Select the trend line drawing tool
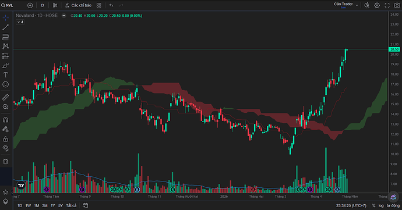 (x=5, y=27)
